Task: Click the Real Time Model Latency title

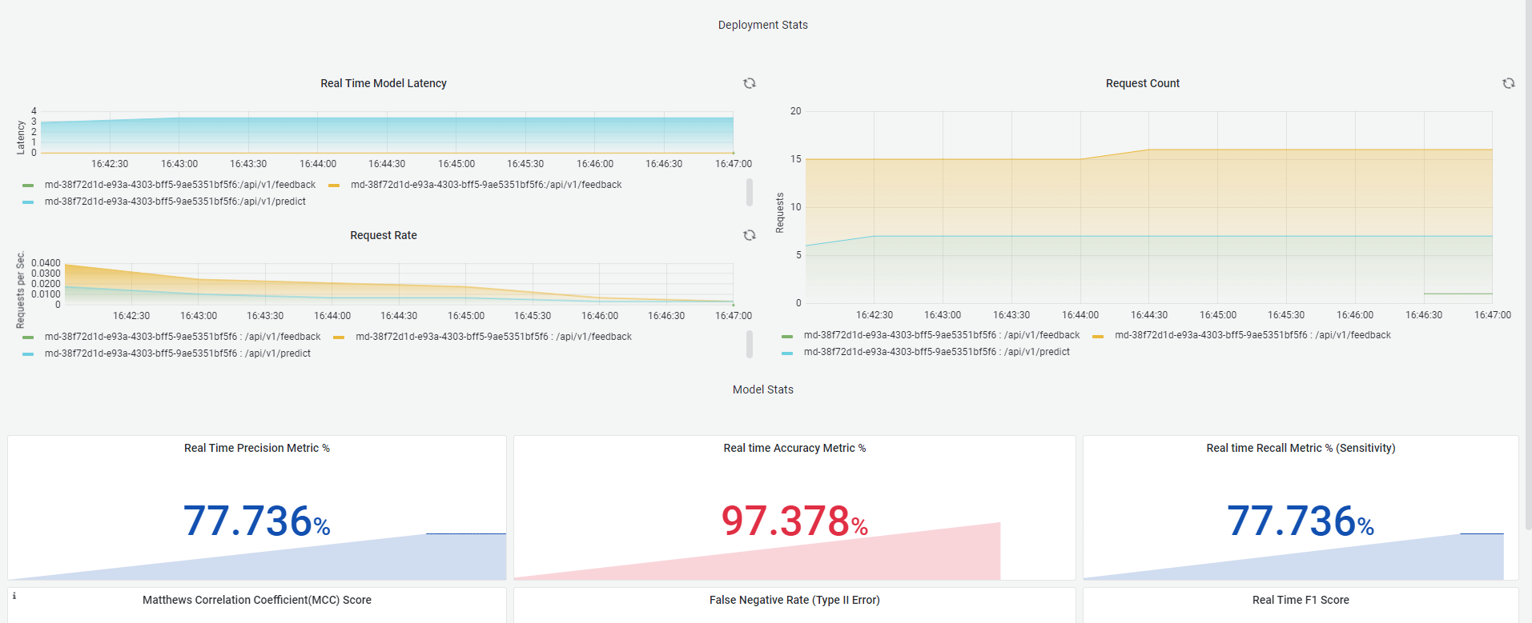Action: 384,83
